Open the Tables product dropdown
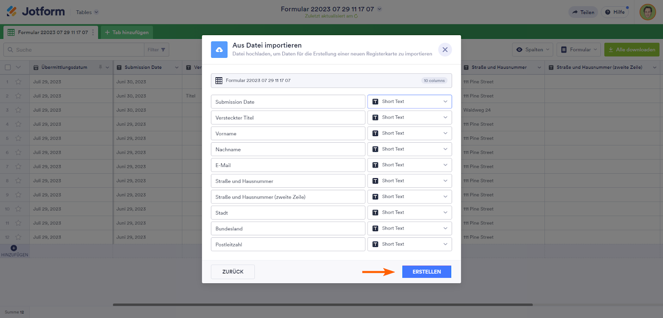Image resolution: width=663 pixels, height=318 pixels. [x=87, y=12]
